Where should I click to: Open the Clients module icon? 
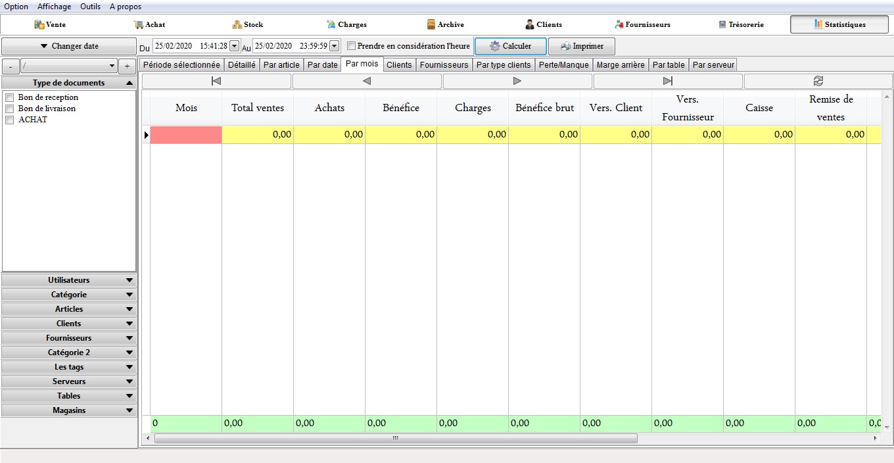pos(530,25)
